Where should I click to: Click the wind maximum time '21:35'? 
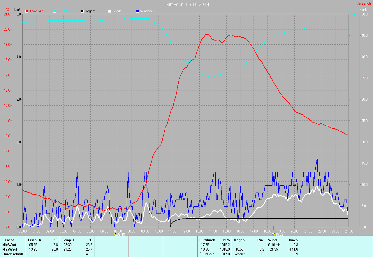click(274, 249)
